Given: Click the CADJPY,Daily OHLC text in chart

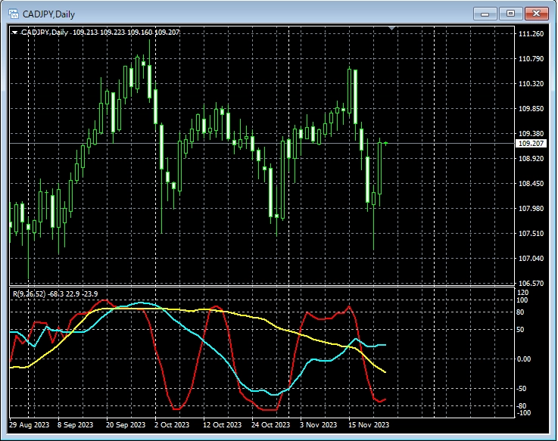Looking at the screenshot, I should (x=98, y=33).
